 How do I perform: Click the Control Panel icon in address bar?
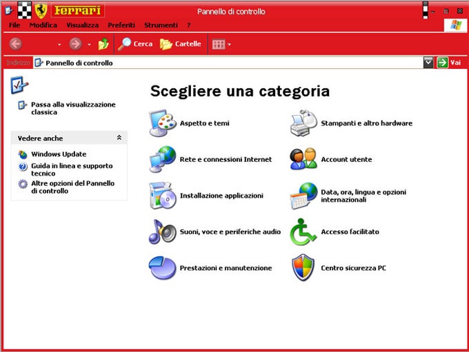(x=39, y=63)
